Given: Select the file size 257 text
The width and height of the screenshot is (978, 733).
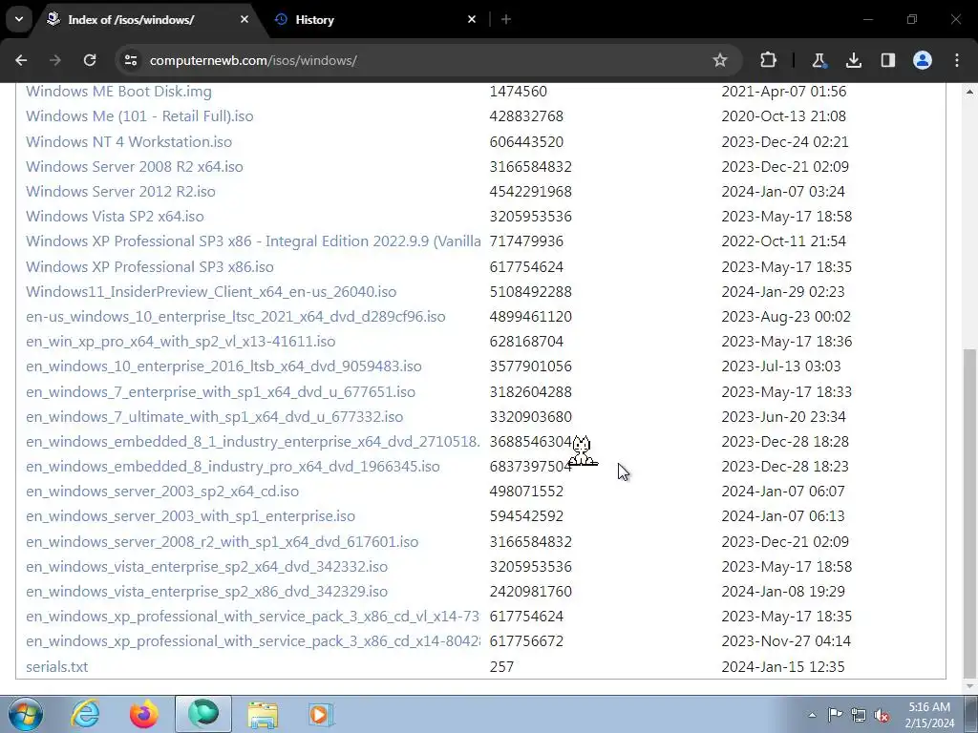Looking at the screenshot, I should coord(501,668).
